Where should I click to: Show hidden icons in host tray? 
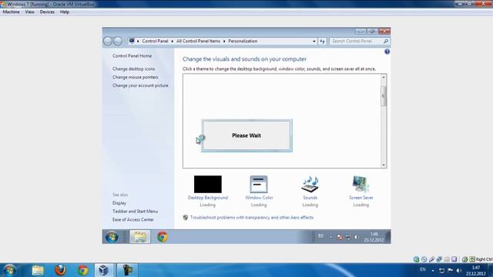coord(433,270)
